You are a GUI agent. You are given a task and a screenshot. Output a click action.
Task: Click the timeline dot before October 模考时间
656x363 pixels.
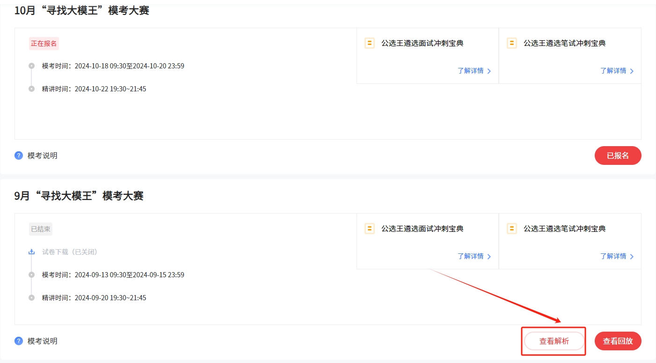[32, 66]
